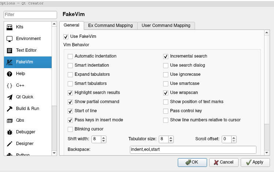Open the Designer category label

click(25, 144)
